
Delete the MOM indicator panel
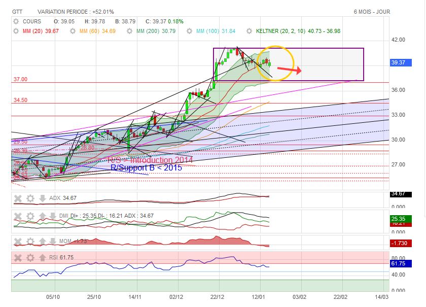coord(18,241)
